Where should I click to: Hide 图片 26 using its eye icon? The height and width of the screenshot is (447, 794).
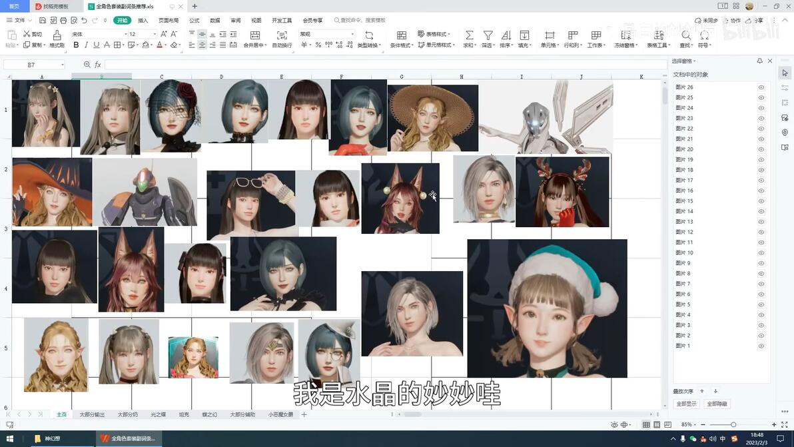click(761, 87)
